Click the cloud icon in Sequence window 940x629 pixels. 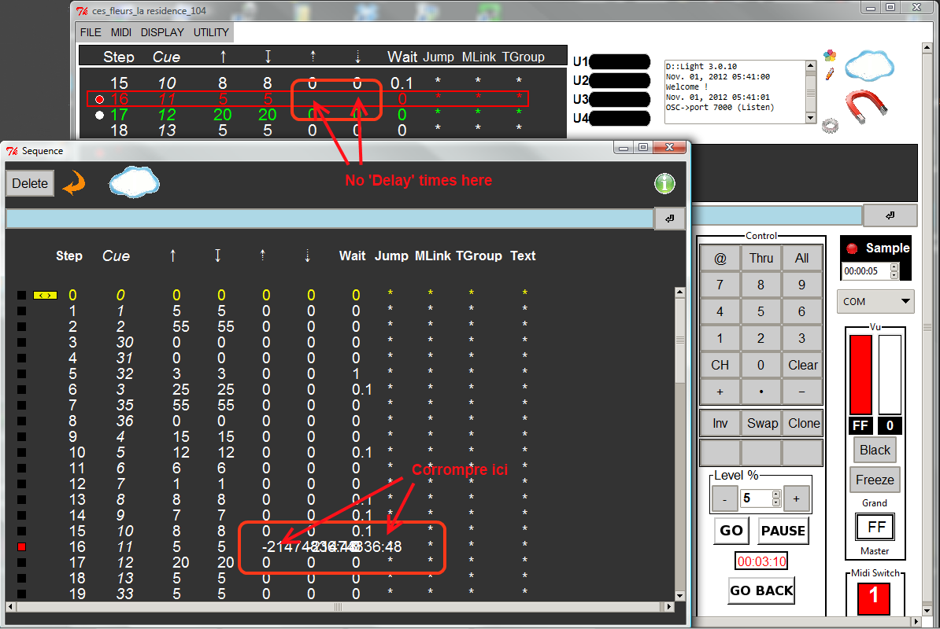pyautogui.click(x=134, y=182)
